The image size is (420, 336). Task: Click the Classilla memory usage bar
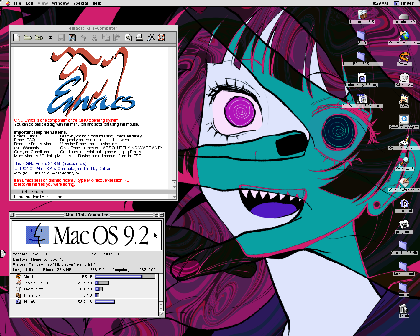pos(125,277)
